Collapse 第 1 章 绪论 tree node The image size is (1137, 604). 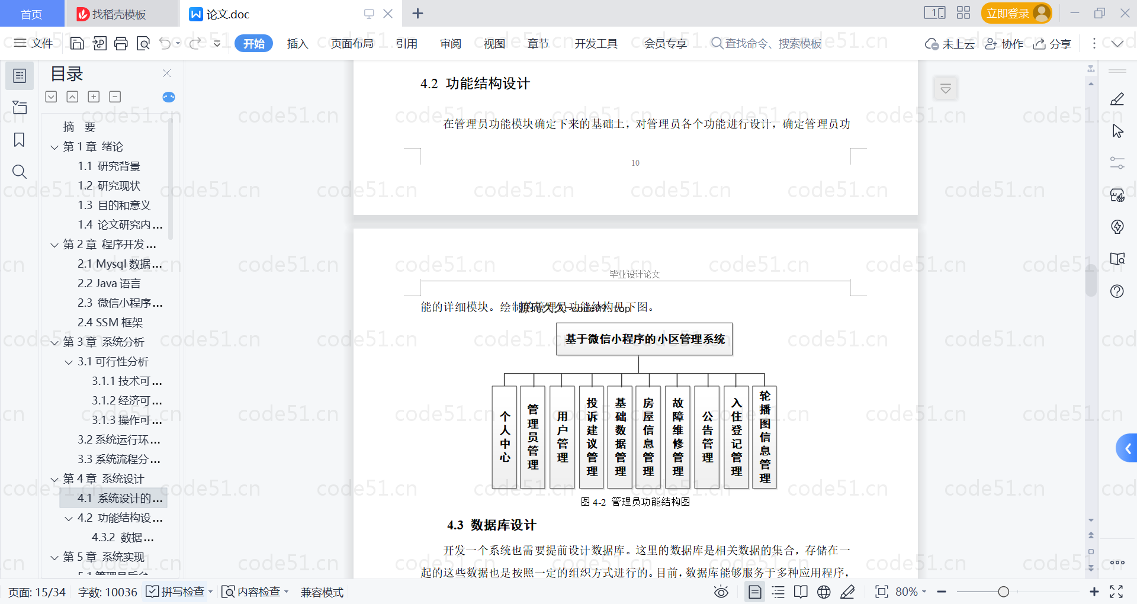point(54,147)
